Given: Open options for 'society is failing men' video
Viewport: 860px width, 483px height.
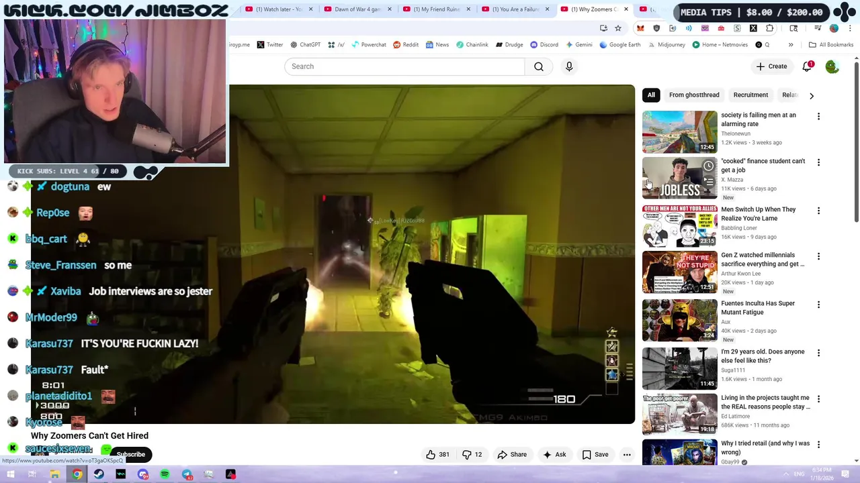Looking at the screenshot, I should 818,117.
